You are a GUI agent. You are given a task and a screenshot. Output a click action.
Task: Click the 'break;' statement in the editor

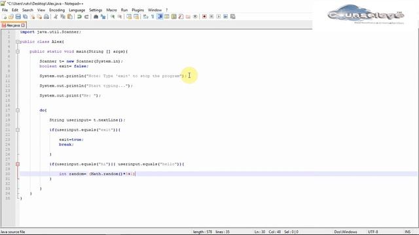(66, 145)
